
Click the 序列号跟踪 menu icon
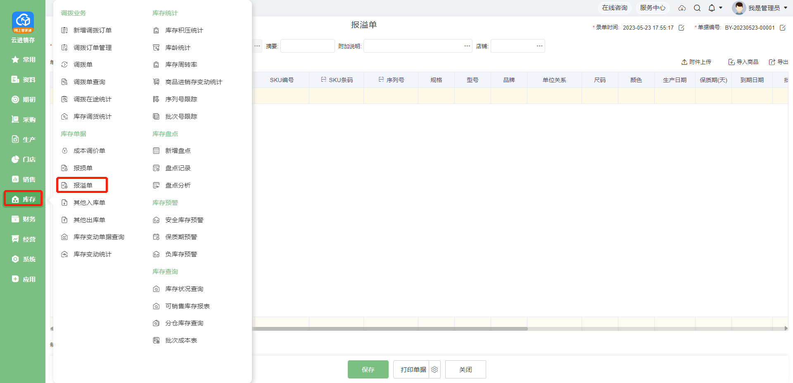click(156, 99)
